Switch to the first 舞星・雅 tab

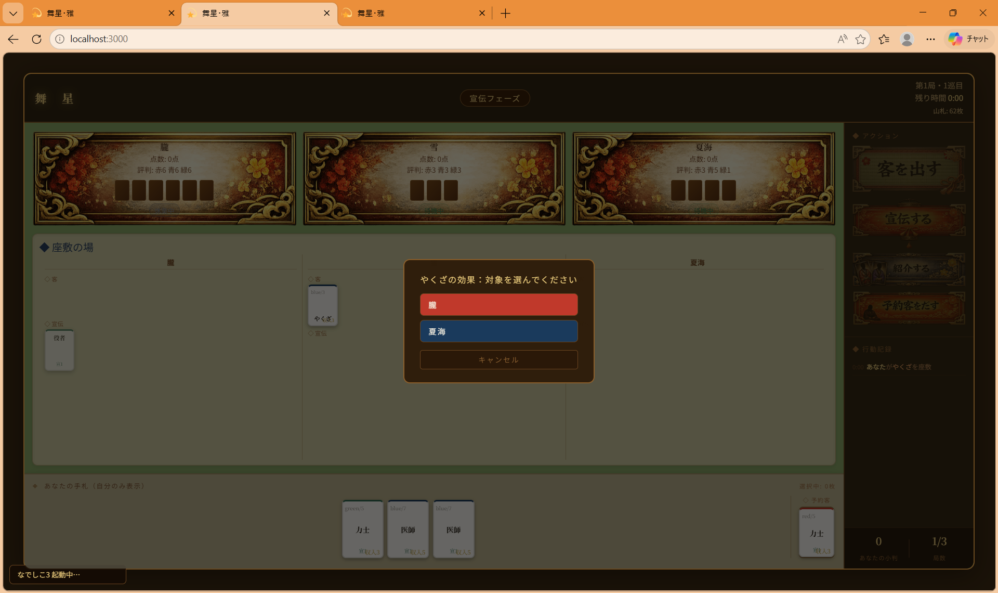point(99,14)
